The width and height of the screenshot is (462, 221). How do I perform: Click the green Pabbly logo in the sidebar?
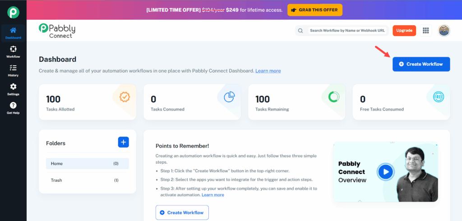click(x=13, y=12)
